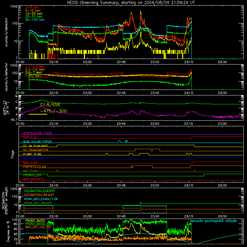This screenshot has width=247, height=247.
Task: Select the SAA_FLAG flag label
Action: click(30, 163)
